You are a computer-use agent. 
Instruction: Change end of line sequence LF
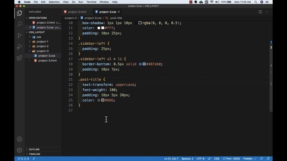209,159
